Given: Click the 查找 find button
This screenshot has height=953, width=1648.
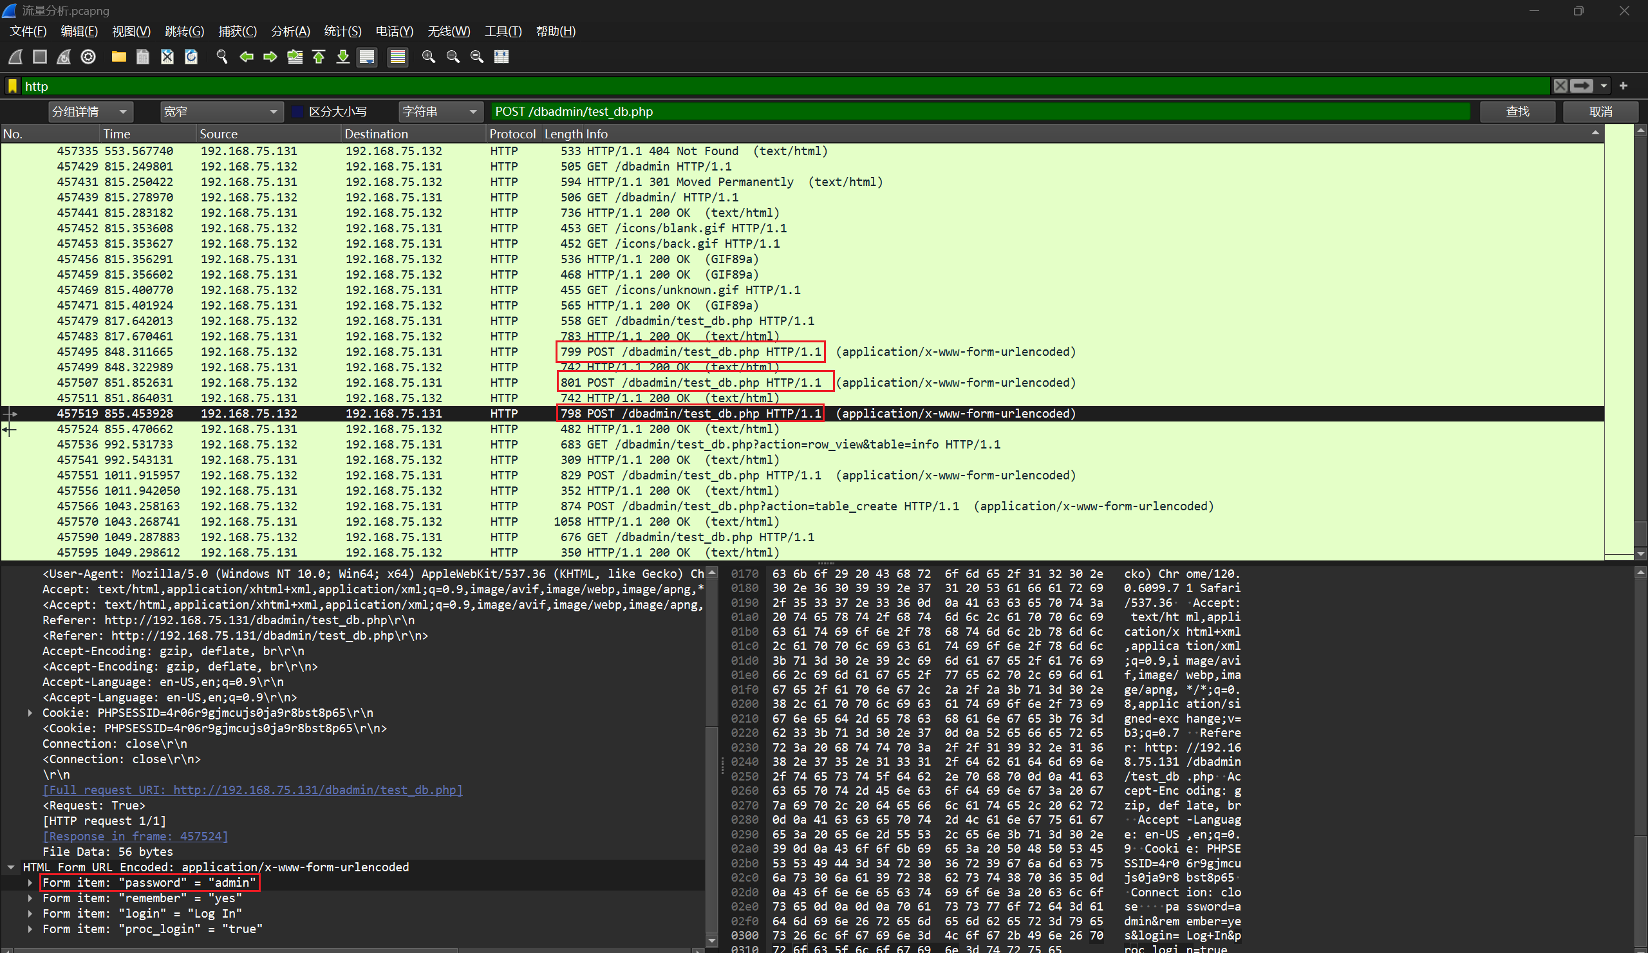Looking at the screenshot, I should point(1517,112).
